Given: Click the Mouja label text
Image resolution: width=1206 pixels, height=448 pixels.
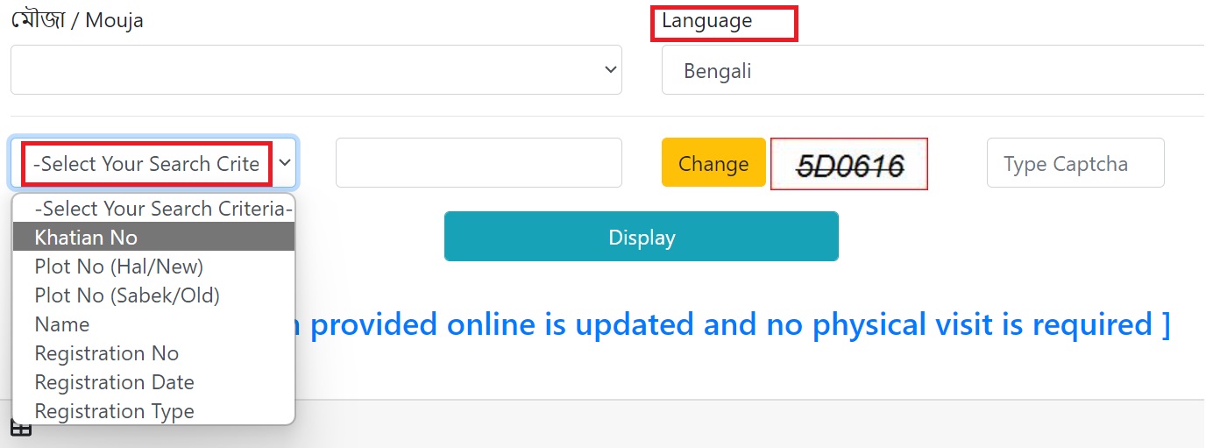Looking at the screenshot, I should pyautogui.click(x=77, y=21).
